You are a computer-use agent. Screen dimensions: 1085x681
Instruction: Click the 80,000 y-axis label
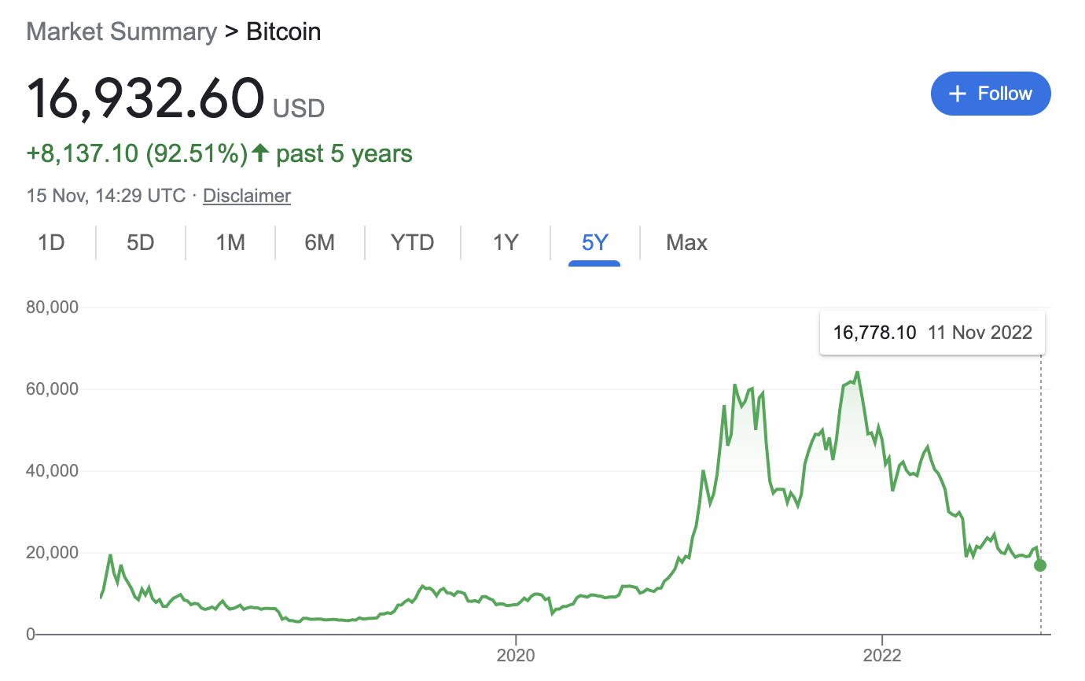[52, 307]
